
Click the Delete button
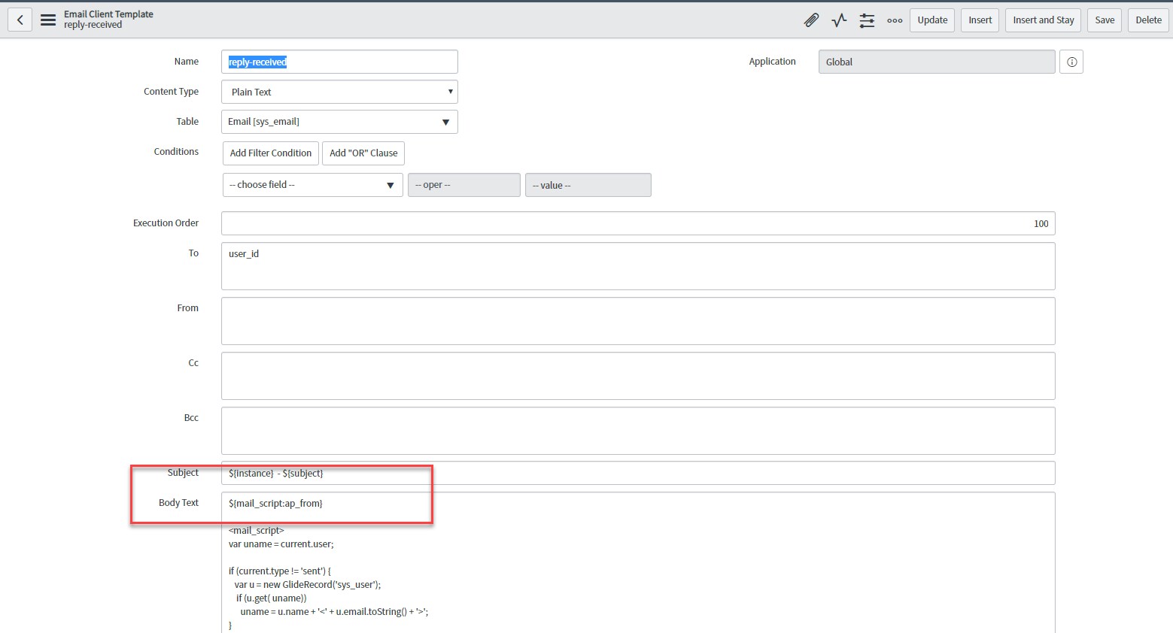click(1148, 20)
